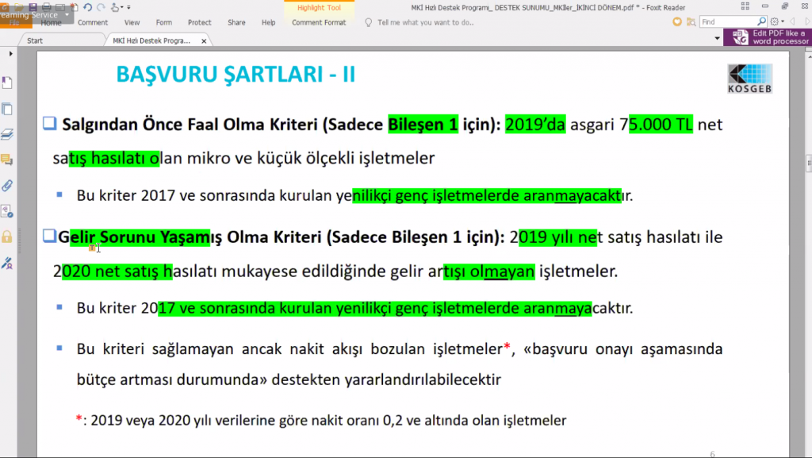Screen dimensions: 812x458
Task: Expand the tab list dropdown arrow
Action: [717, 38]
